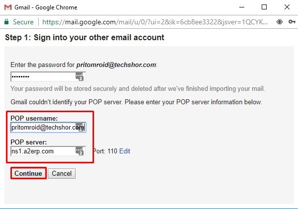Focus the POP username text field

pyautogui.click(x=48, y=128)
